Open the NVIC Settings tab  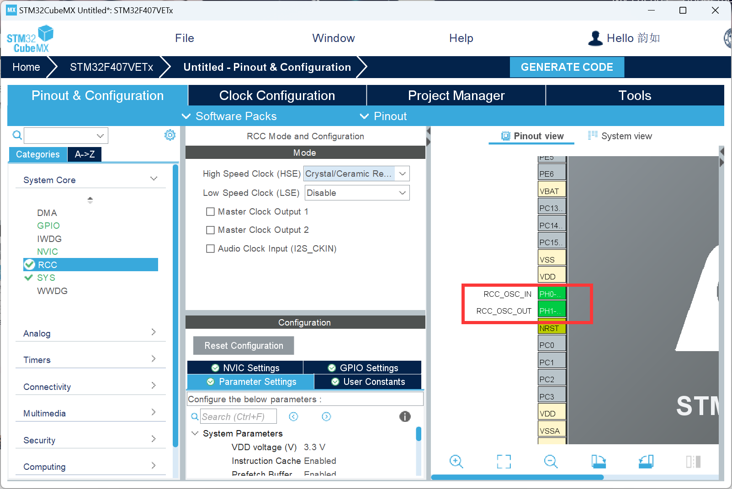coord(245,368)
